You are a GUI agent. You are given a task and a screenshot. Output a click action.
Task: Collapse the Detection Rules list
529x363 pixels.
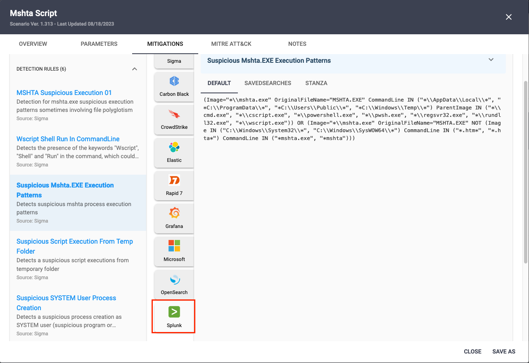[x=134, y=69]
